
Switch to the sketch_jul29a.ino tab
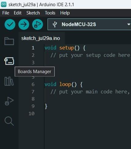pos(40,38)
